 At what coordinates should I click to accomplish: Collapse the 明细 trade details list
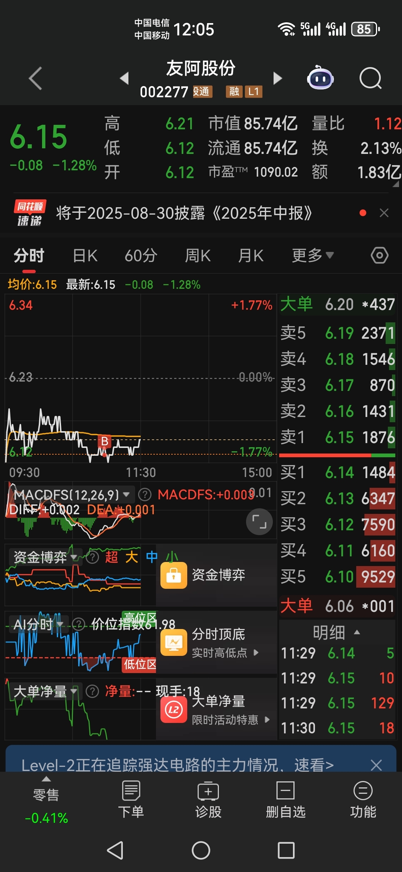point(336,632)
